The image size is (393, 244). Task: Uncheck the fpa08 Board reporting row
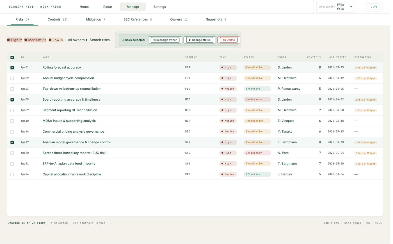[12, 100]
